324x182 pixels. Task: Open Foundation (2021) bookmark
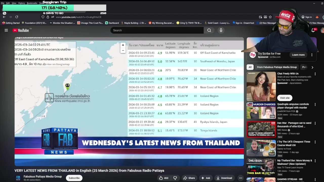tap(34, 23)
